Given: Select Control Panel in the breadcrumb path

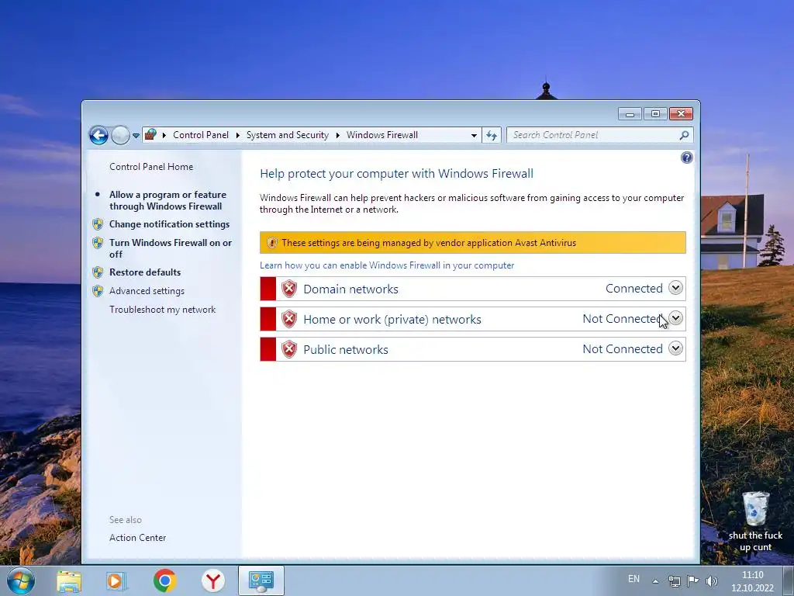Looking at the screenshot, I should (201, 135).
